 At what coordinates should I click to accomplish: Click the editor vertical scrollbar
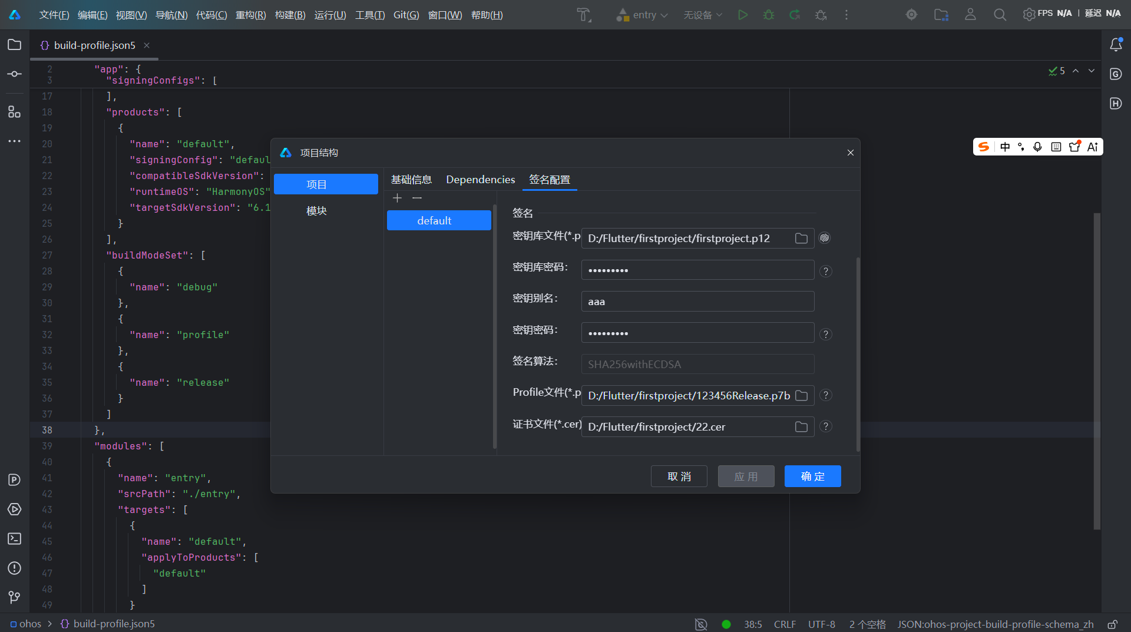(1097, 371)
